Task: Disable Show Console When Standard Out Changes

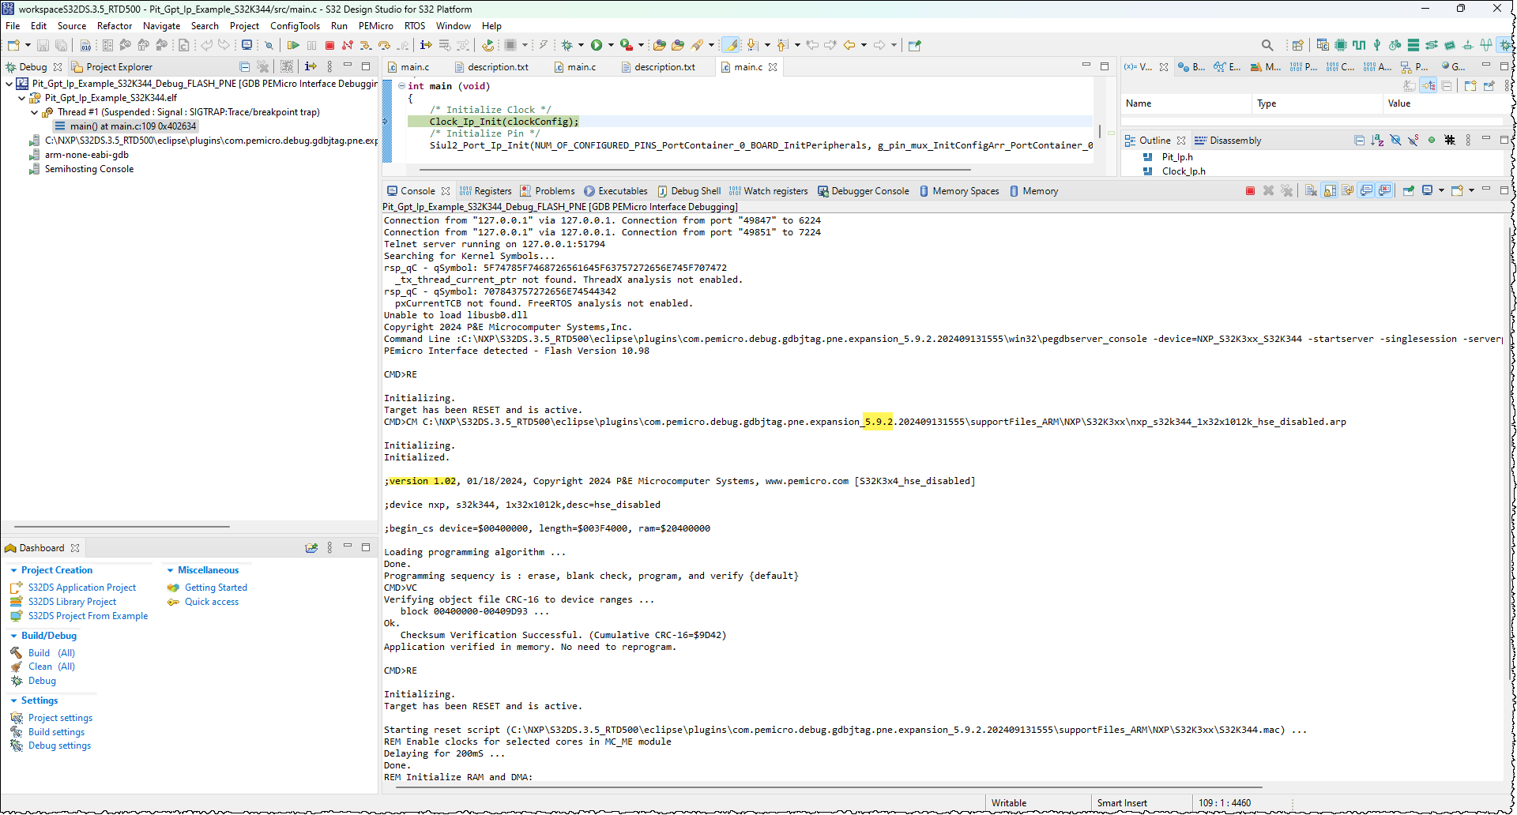Action: (1366, 190)
